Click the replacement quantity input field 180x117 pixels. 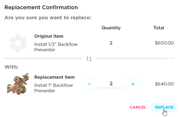111,84
